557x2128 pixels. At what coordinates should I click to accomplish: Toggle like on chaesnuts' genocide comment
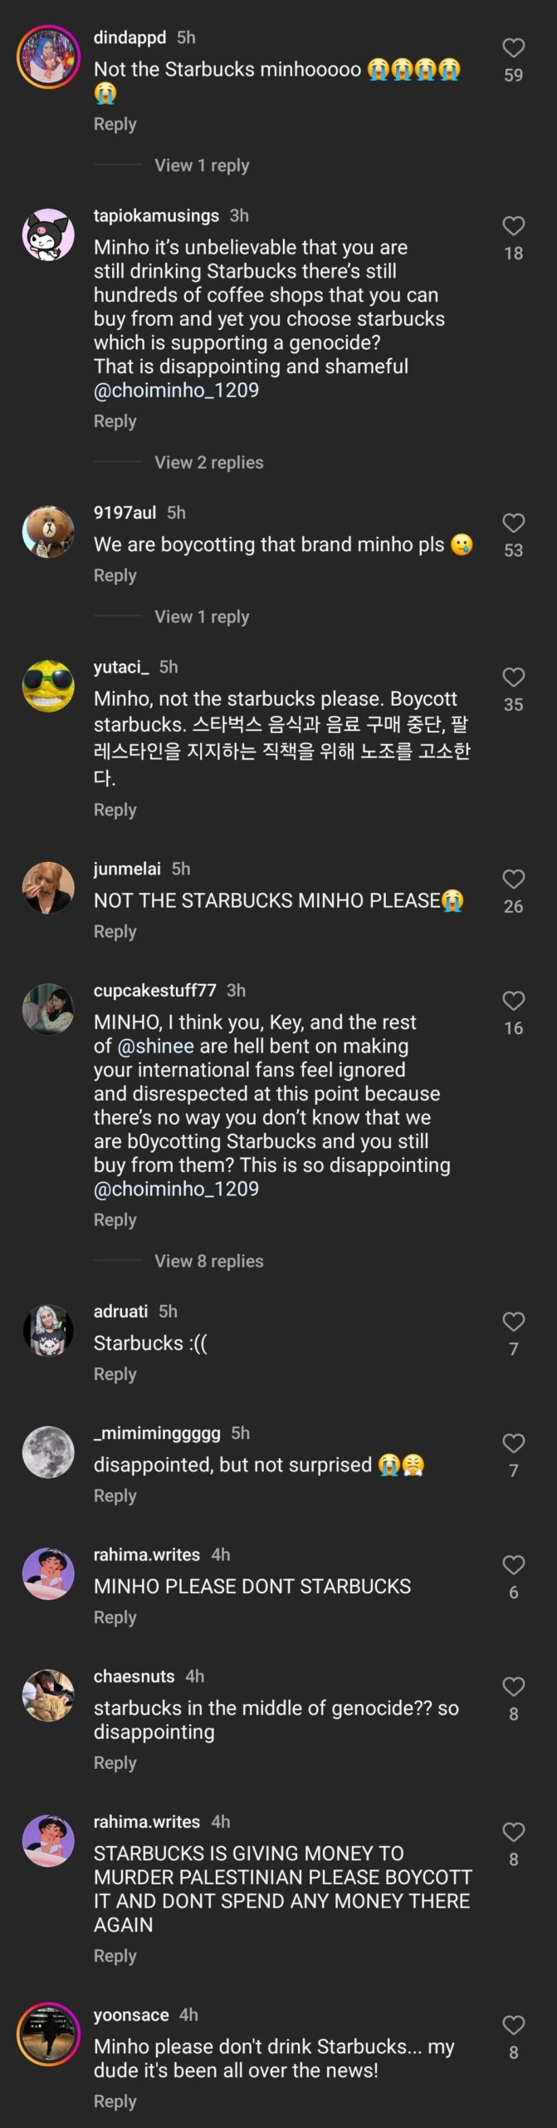click(x=513, y=1687)
